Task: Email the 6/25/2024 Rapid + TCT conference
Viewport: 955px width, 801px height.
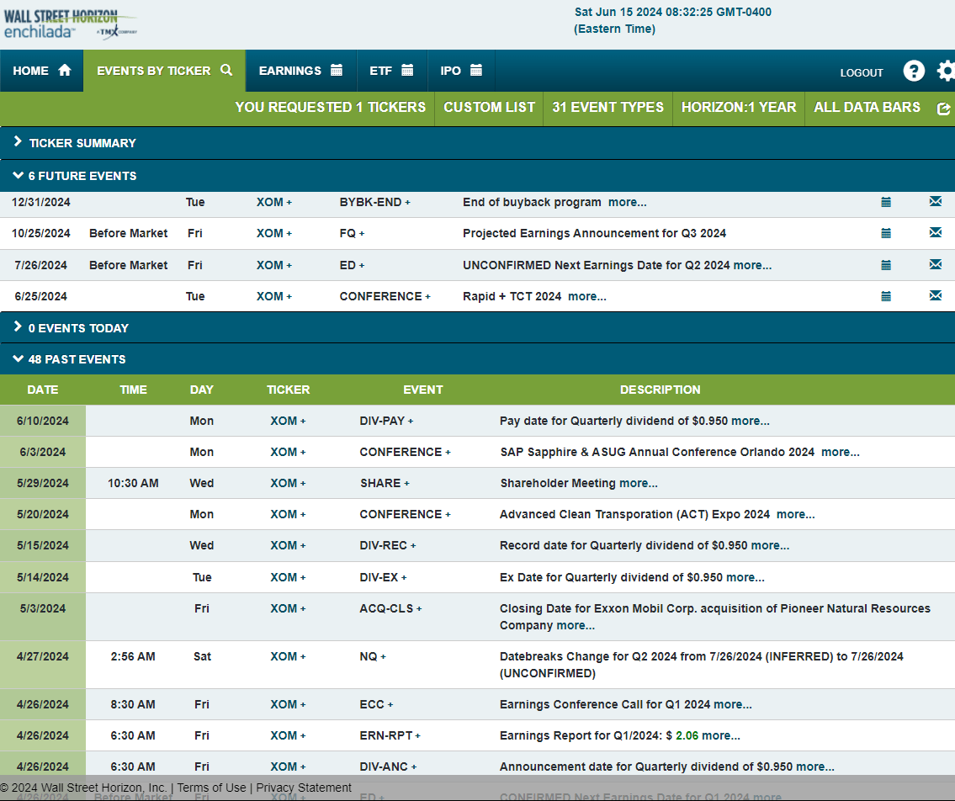Action: click(x=936, y=295)
